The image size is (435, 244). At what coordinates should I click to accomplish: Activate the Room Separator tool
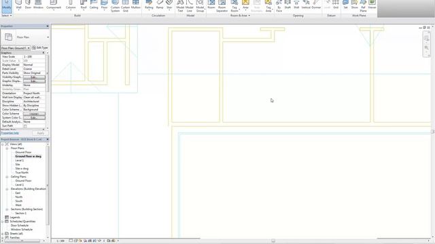tap(222, 6)
